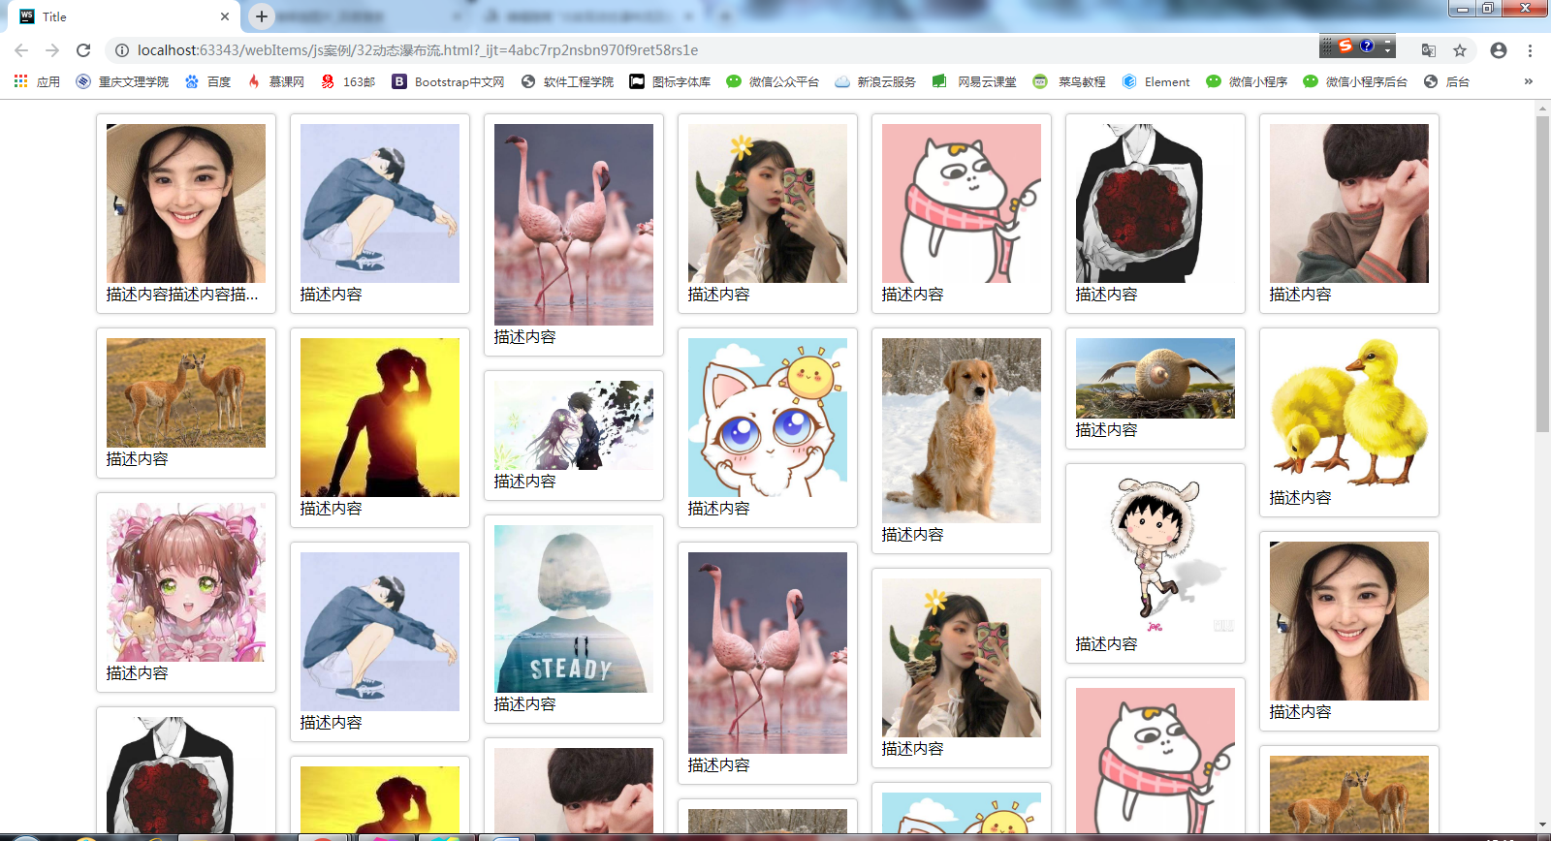Open the Sogou input method S icon

pyautogui.click(x=1345, y=46)
